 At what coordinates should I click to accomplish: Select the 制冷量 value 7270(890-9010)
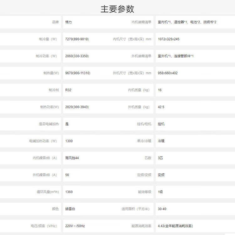click(77, 39)
